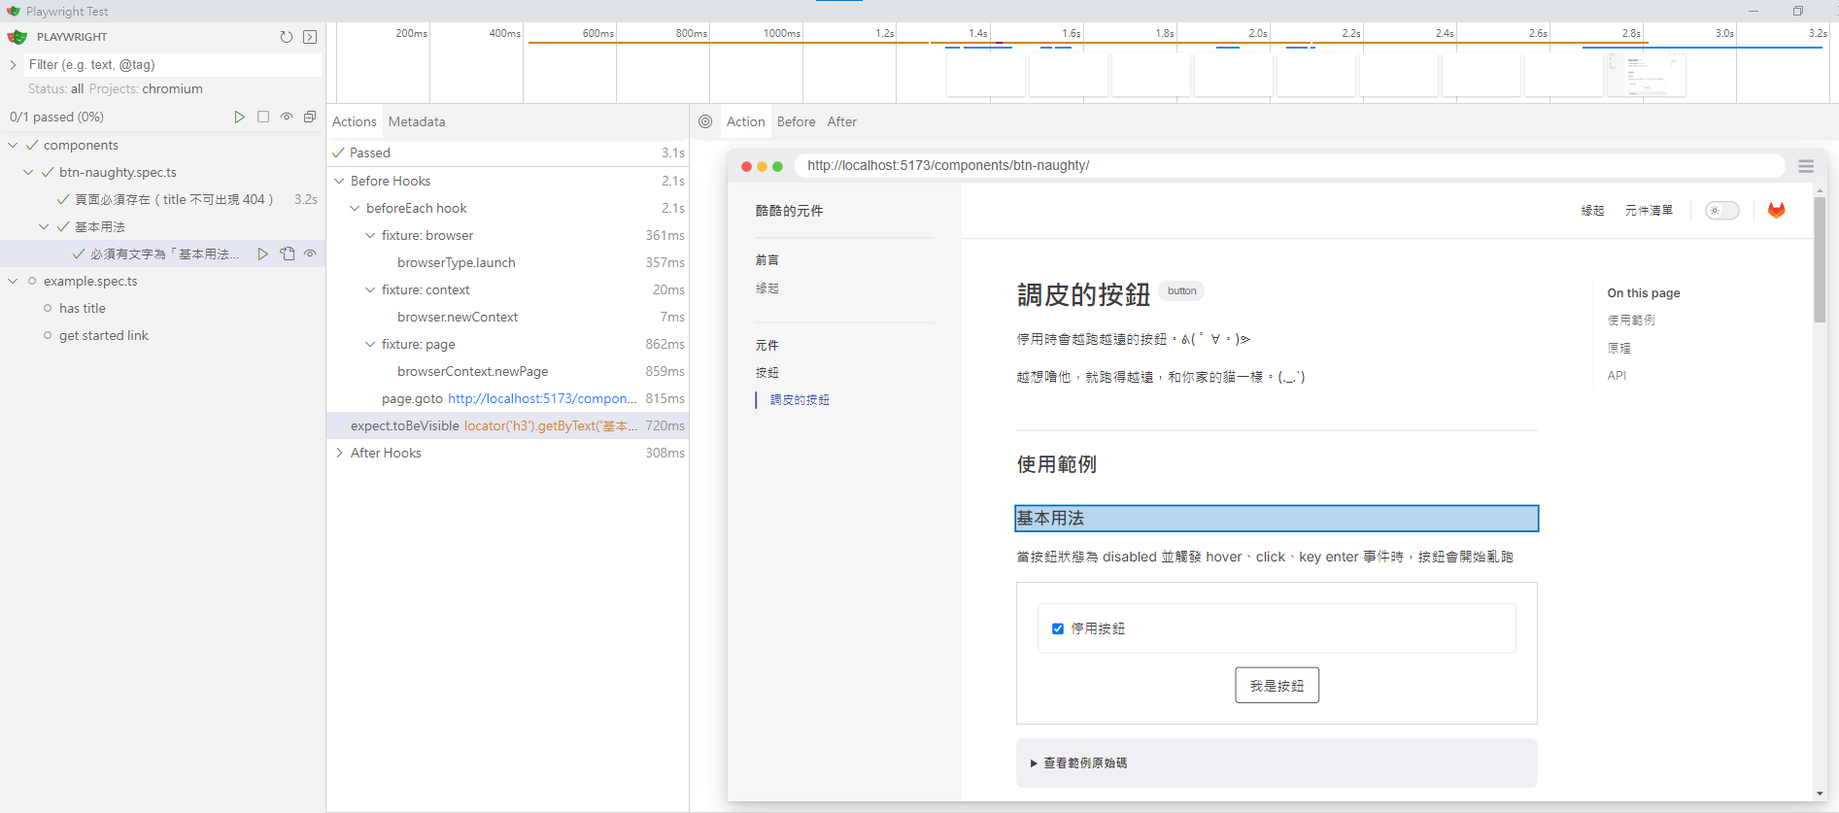Collapse example.spec.ts tree node

click(x=13, y=281)
